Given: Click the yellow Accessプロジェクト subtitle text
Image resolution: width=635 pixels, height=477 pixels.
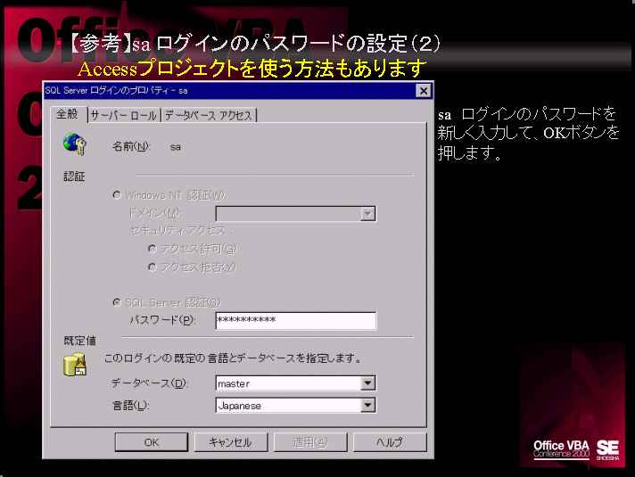Looking at the screenshot, I should click(x=252, y=68).
